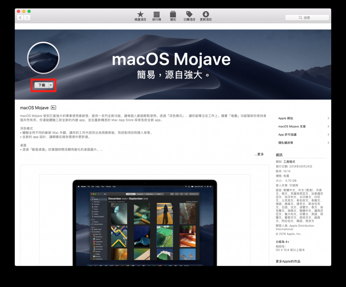Click the 版本: 10.14 text
Screen dimensions: 346x287
pyautogui.click(x=283, y=171)
